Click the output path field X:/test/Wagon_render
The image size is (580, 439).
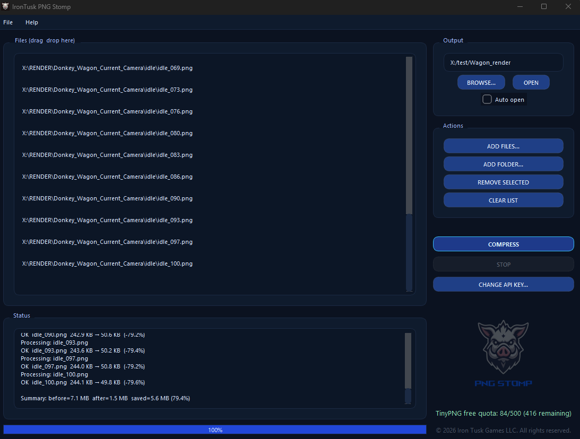point(503,63)
